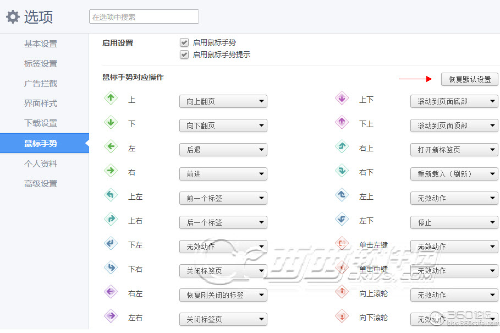The image size is (500, 333).
Task: Click the 下左 gesture icon
Action: tap(111, 243)
